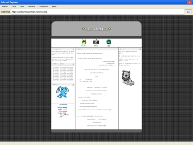Close the right column panel with its X
This screenshot has width=193, height=145.
[140, 49]
